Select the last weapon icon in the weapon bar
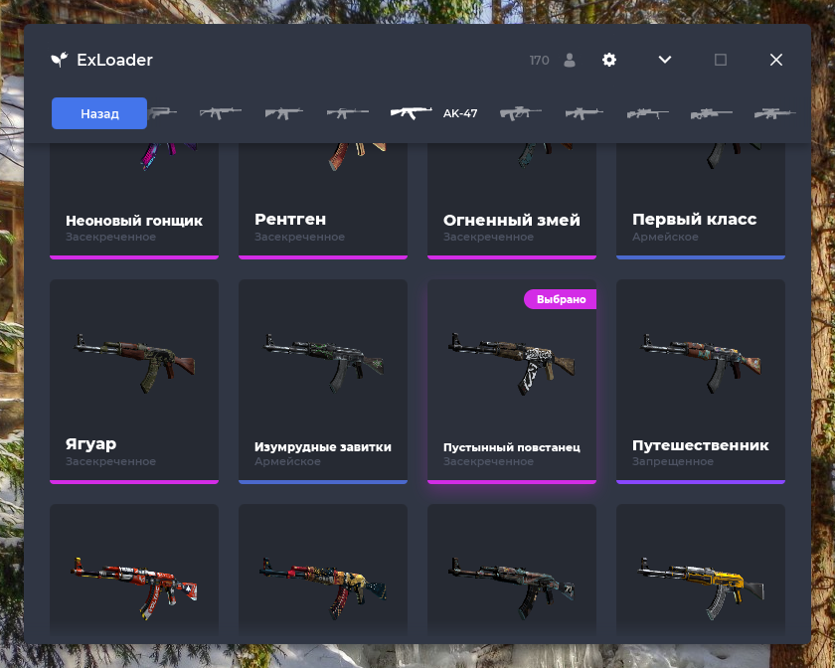Image resolution: width=835 pixels, height=668 pixels. point(774,113)
